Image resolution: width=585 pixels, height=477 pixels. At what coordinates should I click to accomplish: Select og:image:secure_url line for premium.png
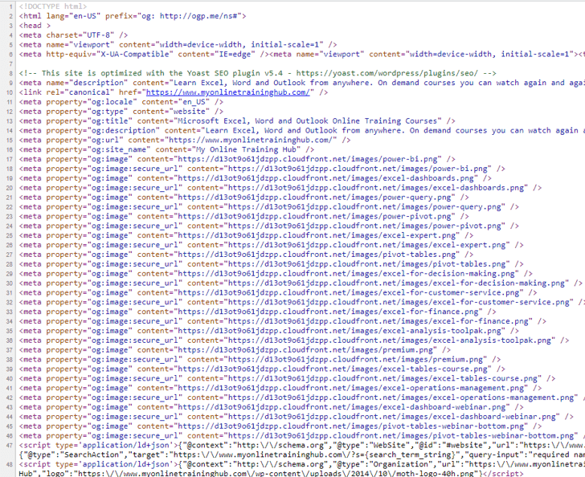(x=260, y=360)
